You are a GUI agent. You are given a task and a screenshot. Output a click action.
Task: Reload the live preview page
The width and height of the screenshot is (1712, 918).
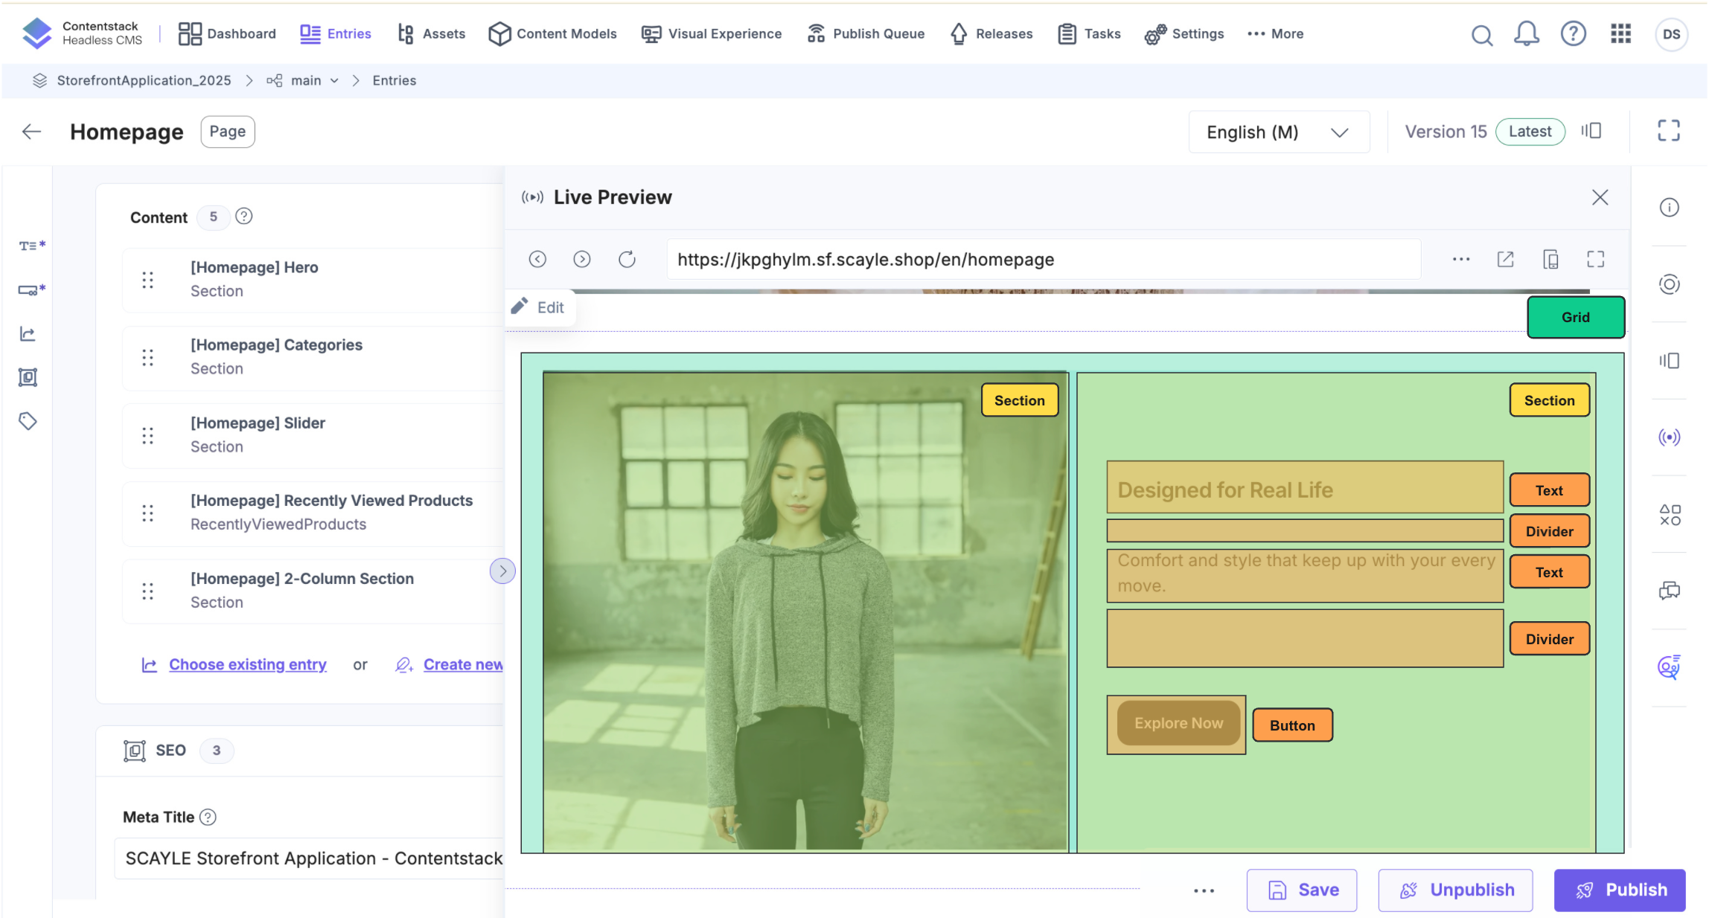coord(627,259)
